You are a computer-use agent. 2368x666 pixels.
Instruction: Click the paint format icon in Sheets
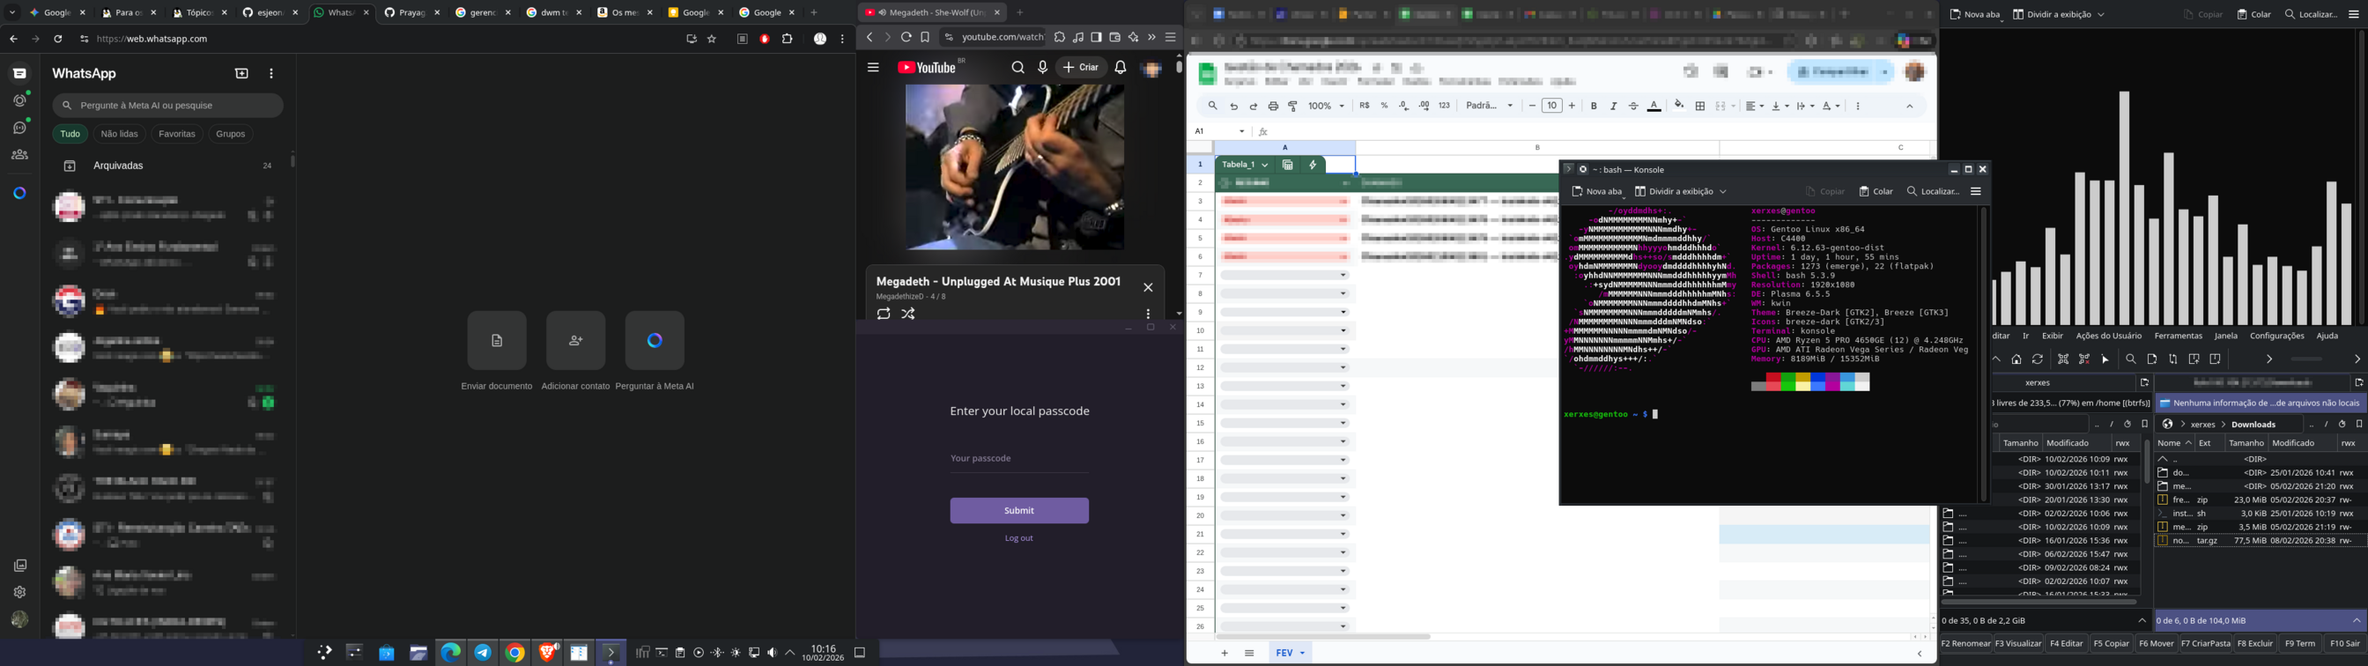click(1292, 106)
